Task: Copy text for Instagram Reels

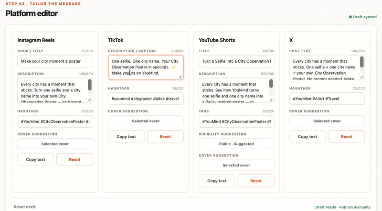Action: click(x=35, y=159)
